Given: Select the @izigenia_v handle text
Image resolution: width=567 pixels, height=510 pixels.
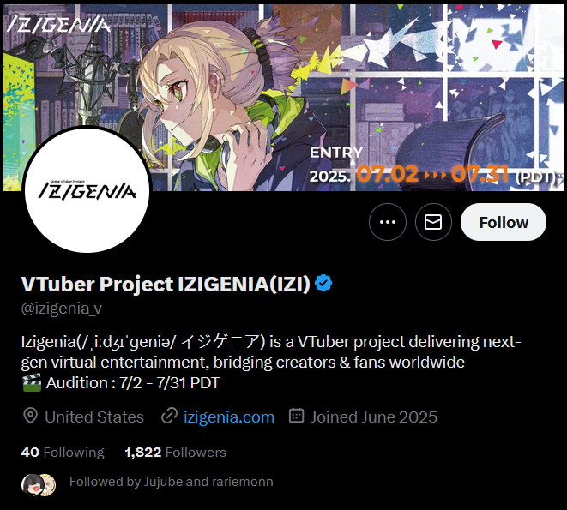Looking at the screenshot, I should (62, 309).
